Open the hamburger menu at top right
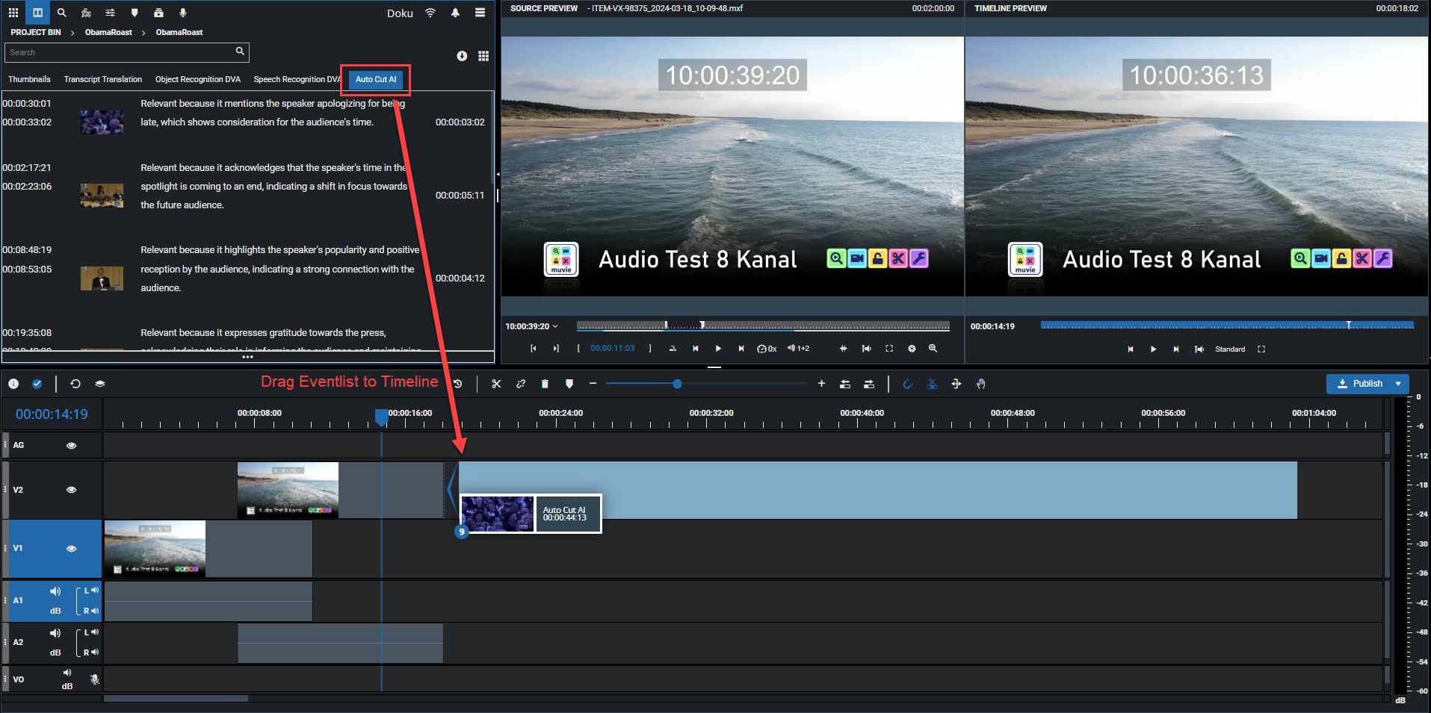Image resolution: width=1431 pixels, height=713 pixels. (x=480, y=13)
